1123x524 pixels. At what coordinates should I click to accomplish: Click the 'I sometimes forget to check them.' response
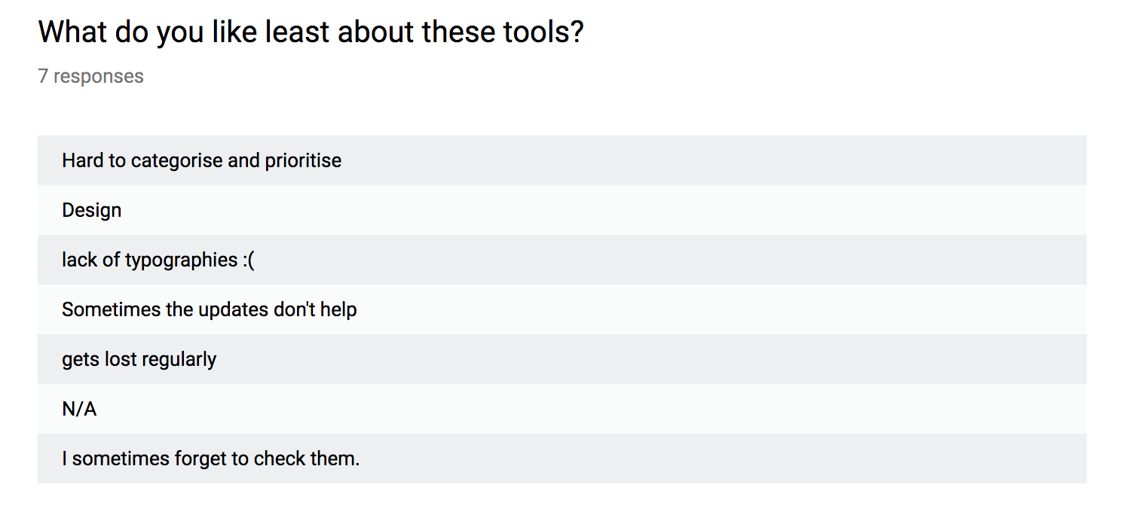(x=562, y=458)
